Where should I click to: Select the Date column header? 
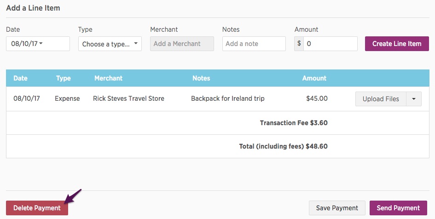pyautogui.click(x=21, y=78)
